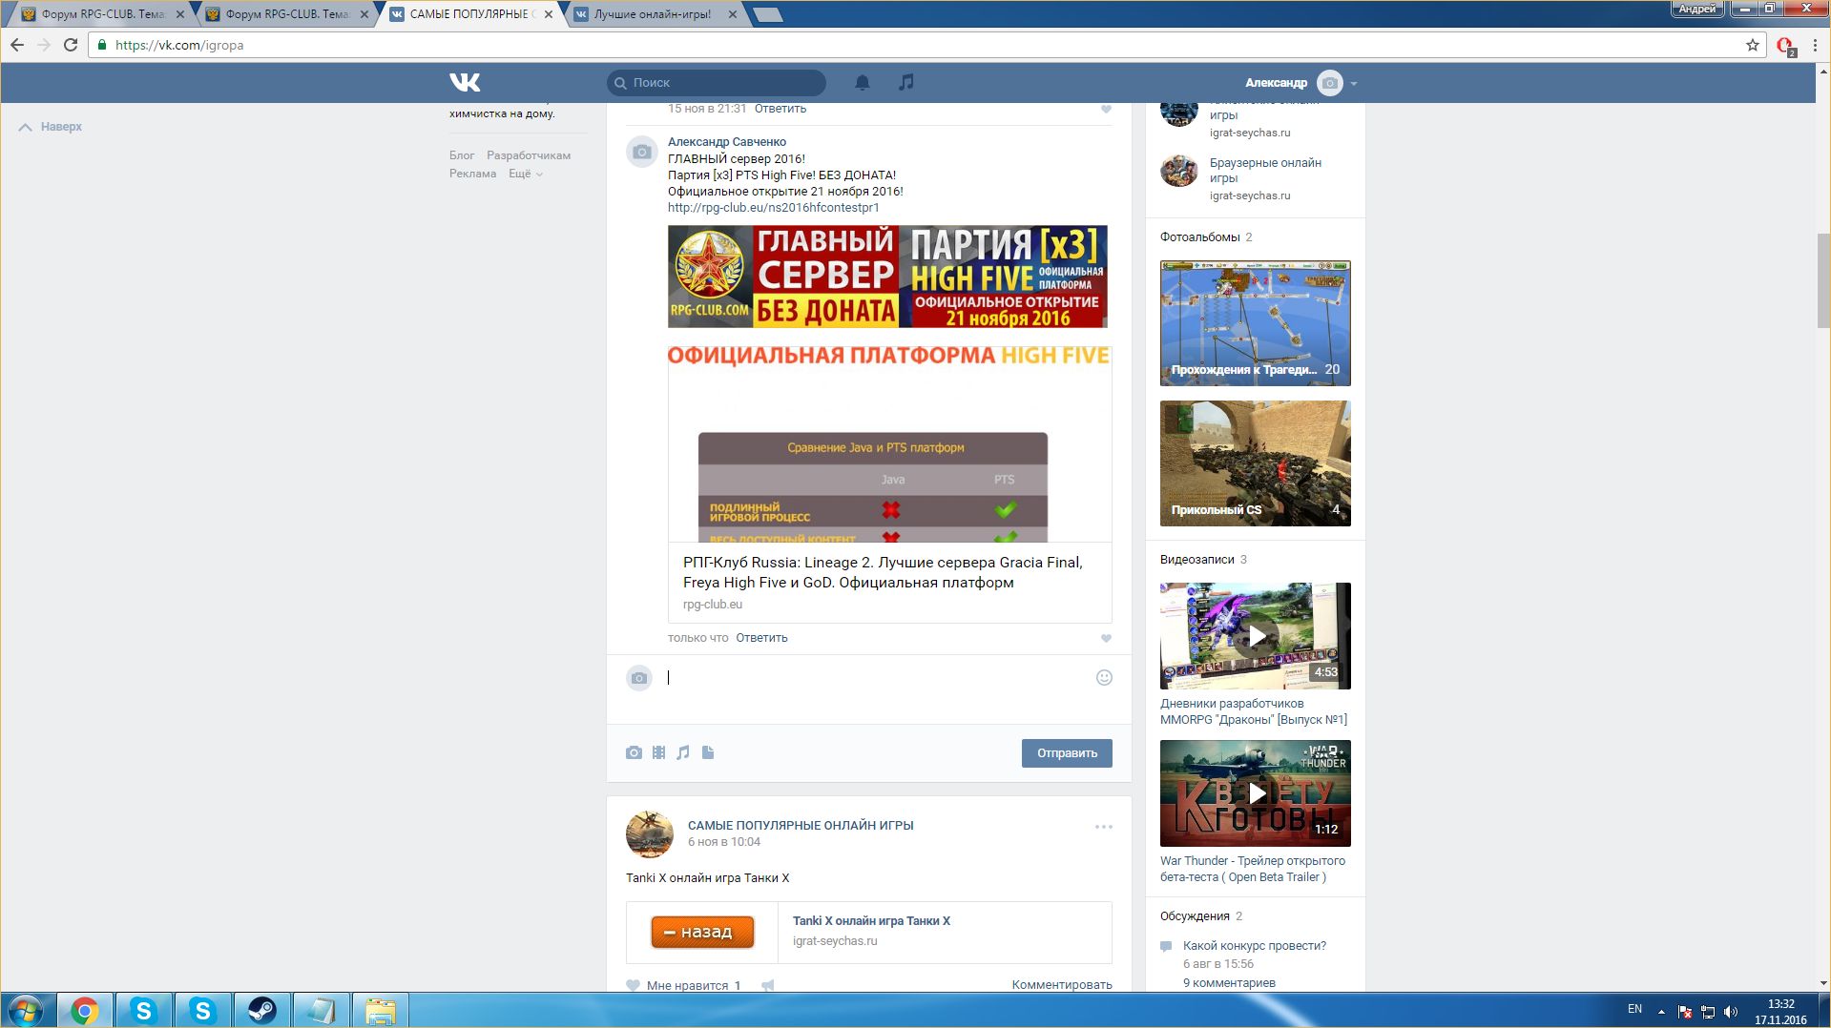Open the War Thunder trailer title link
The height and width of the screenshot is (1028, 1831).
tap(1253, 869)
